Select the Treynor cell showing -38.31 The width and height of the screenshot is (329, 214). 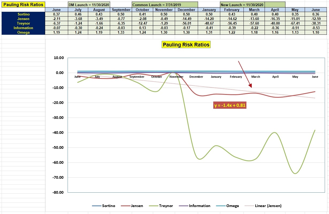coord(316,23)
